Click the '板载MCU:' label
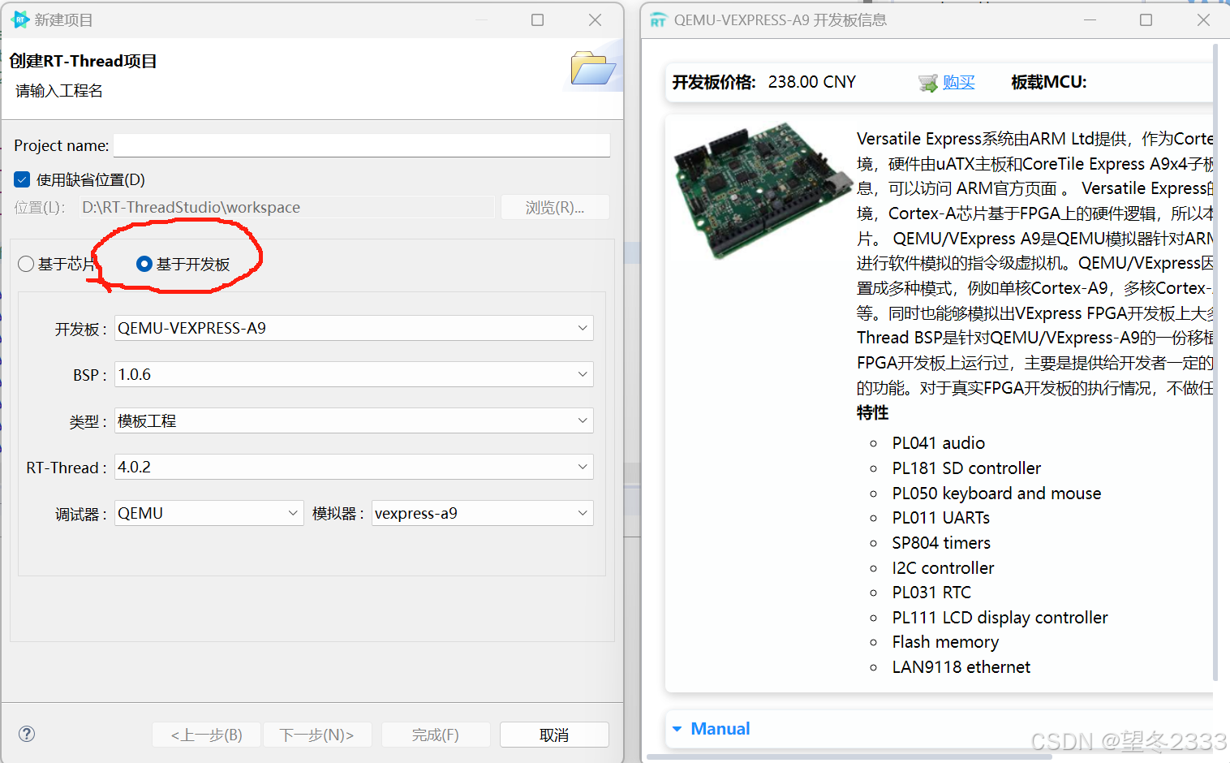Image resolution: width=1230 pixels, height=763 pixels. [x=1049, y=82]
